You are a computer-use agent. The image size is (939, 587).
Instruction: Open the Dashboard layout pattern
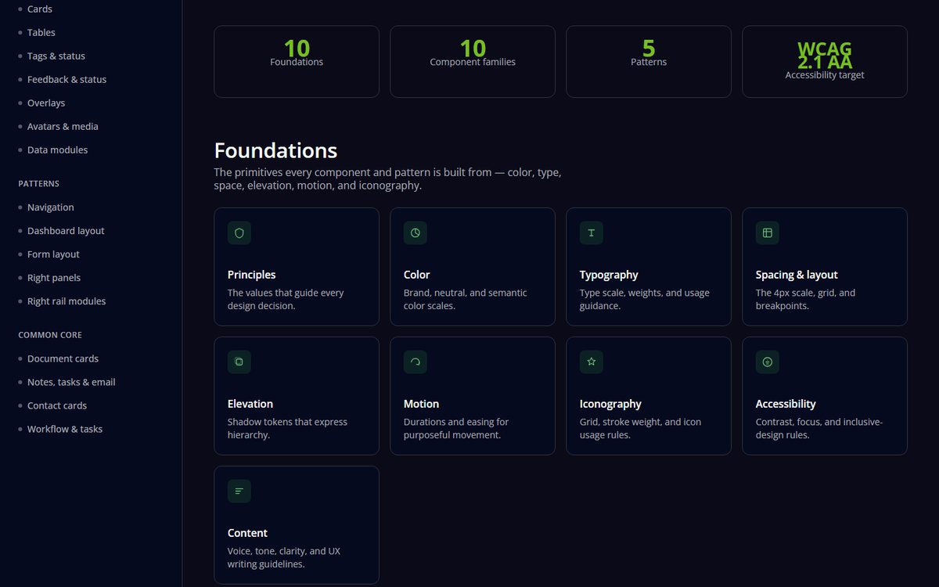66,231
